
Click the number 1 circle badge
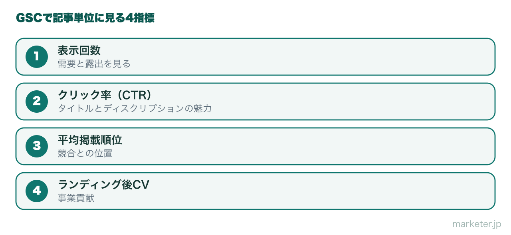[x=37, y=57]
